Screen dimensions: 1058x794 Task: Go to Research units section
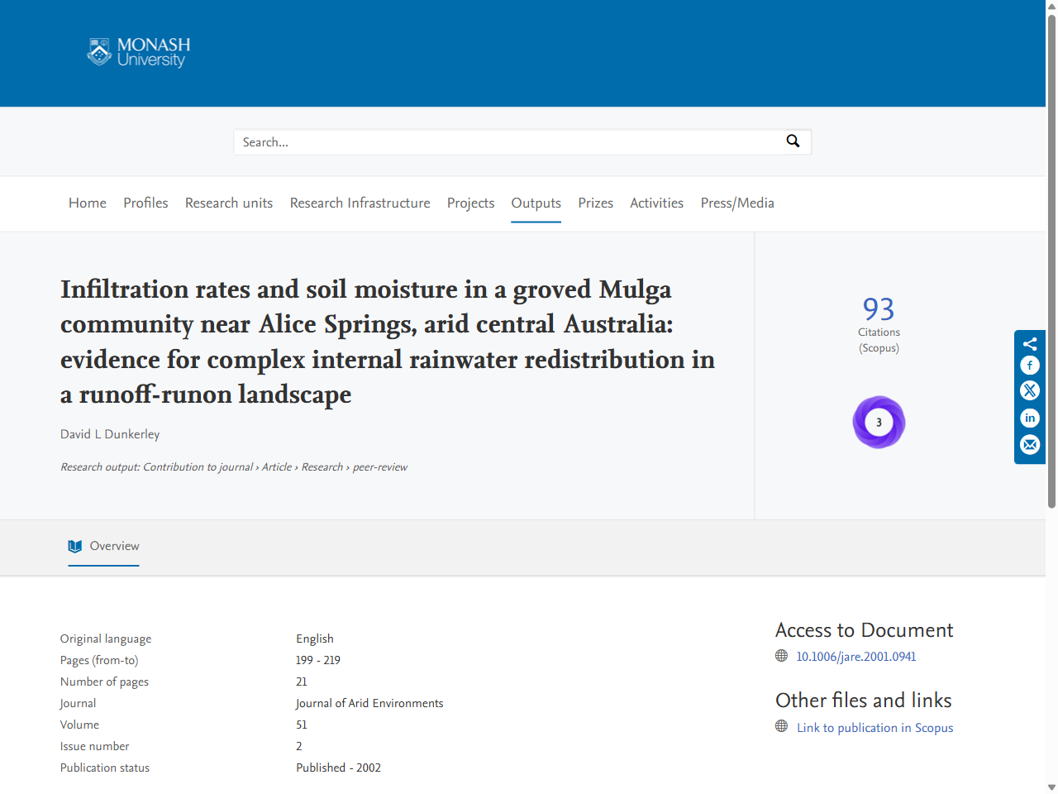(229, 203)
